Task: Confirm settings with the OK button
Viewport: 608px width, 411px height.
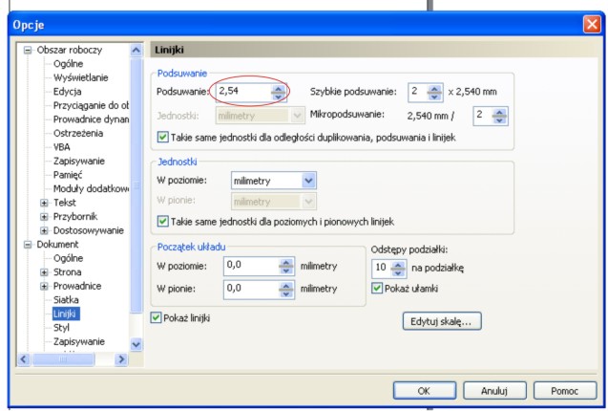Action: click(x=423, y=390)
